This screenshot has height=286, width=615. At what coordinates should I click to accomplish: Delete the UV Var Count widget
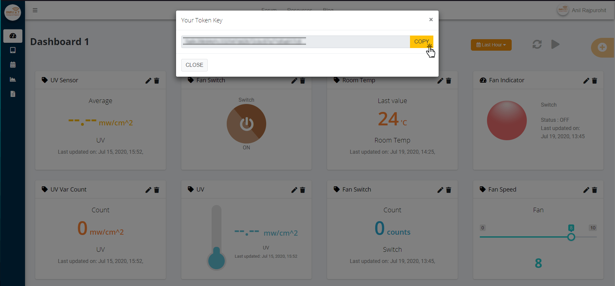pyautogui.click(x=157, y=190)
